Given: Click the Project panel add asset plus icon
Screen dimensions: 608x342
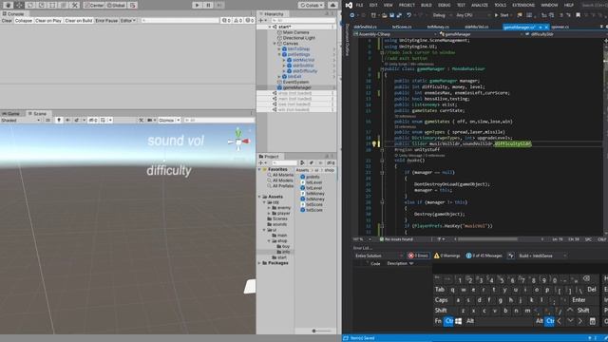Looking at the screenshot, I should click(261, 162).
